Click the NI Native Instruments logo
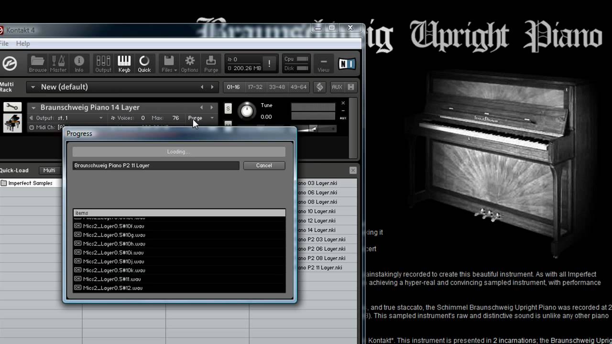Image resolution: width=612 pixels, height=344 pixels. click(x=347, y=64)
